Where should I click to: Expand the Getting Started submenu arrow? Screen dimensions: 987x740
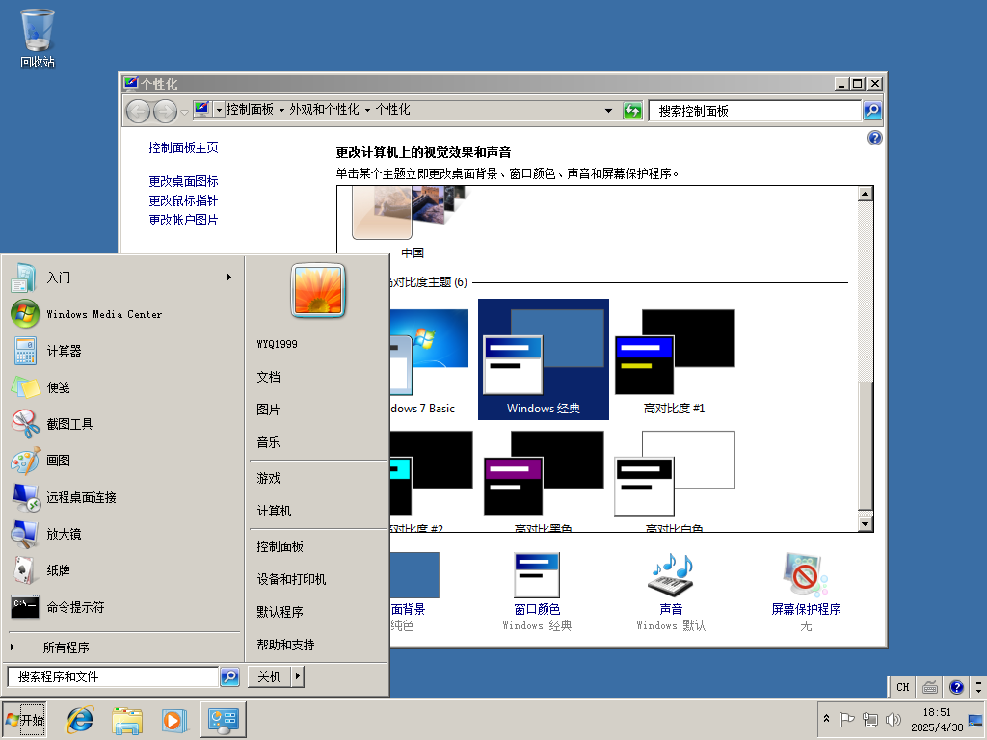pyautogui.click(x=229, y=277)
